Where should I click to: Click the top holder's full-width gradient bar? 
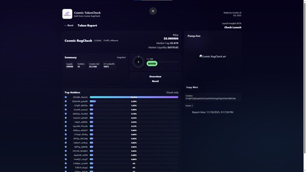(x=134, y=97)
